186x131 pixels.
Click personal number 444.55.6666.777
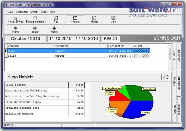pyautogui.click(x=120, y=56)
